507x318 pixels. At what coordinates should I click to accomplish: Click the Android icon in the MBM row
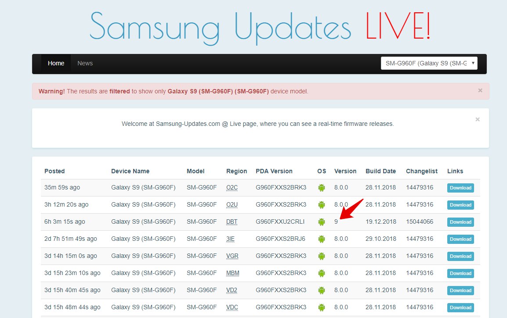(x=322, y=273)
